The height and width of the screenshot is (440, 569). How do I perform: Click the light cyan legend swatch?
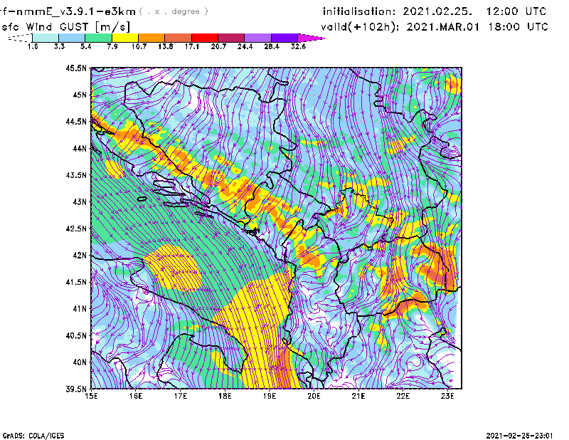pos(46,38)
